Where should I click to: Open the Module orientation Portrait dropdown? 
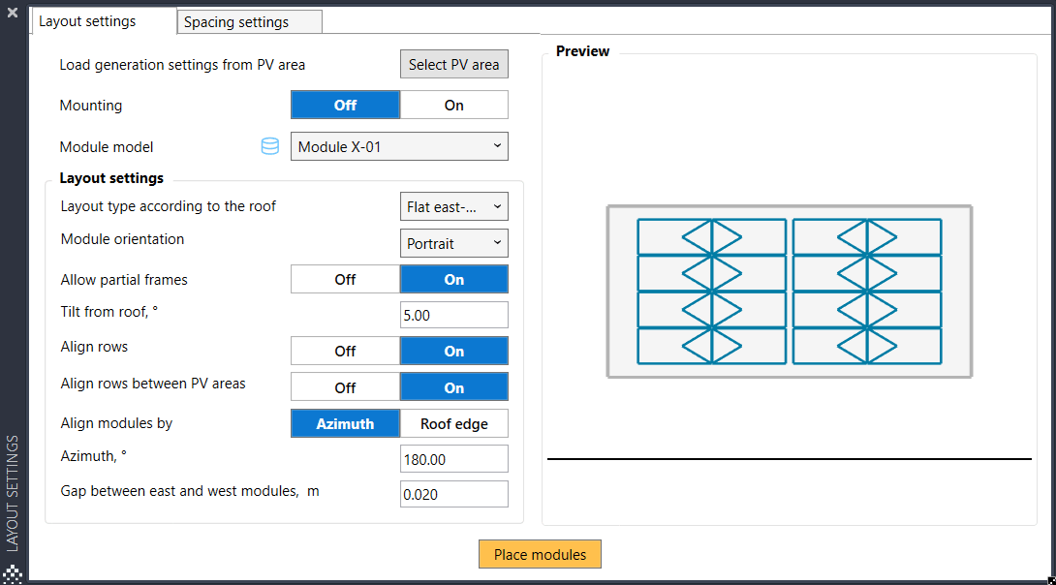(454, 243)
